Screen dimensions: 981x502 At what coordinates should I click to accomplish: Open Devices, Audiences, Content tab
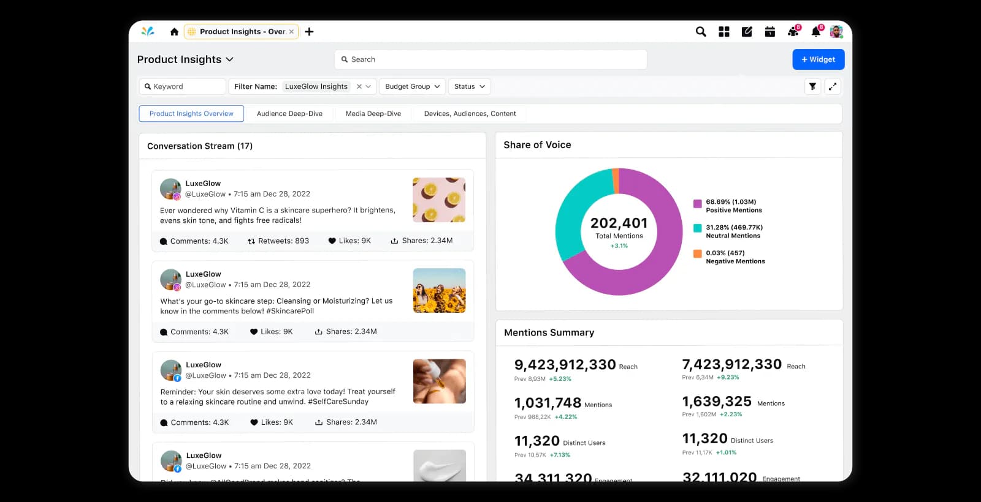click(x=470, y=113)
